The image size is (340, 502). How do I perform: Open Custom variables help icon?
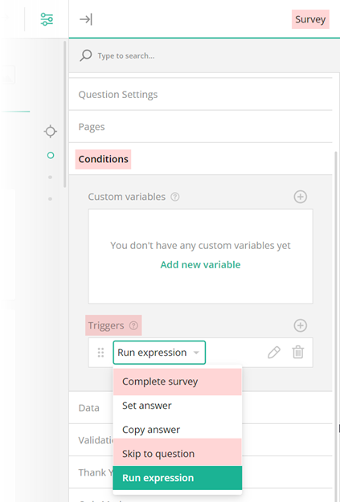(175, 197)
